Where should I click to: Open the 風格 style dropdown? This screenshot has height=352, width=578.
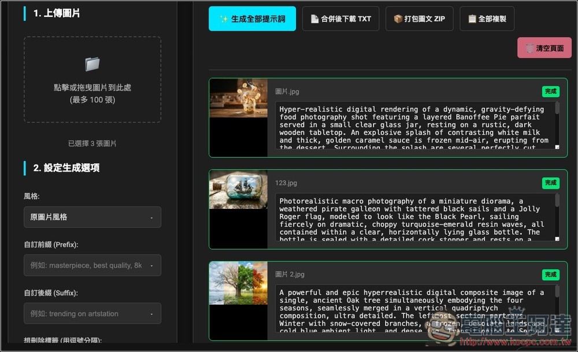click(x=92, y=217)
